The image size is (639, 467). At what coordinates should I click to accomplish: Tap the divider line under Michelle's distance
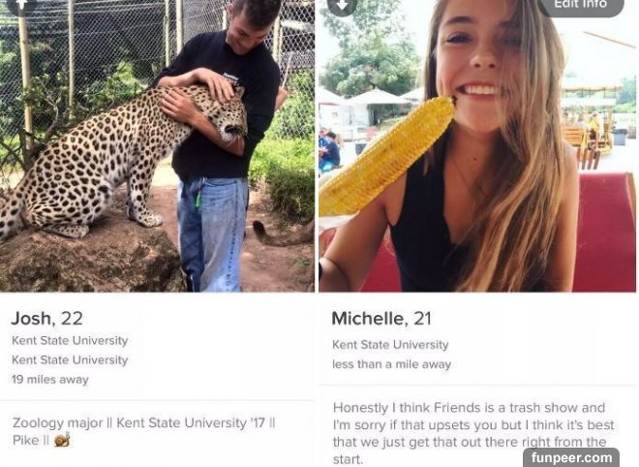(x=477, y=385)
